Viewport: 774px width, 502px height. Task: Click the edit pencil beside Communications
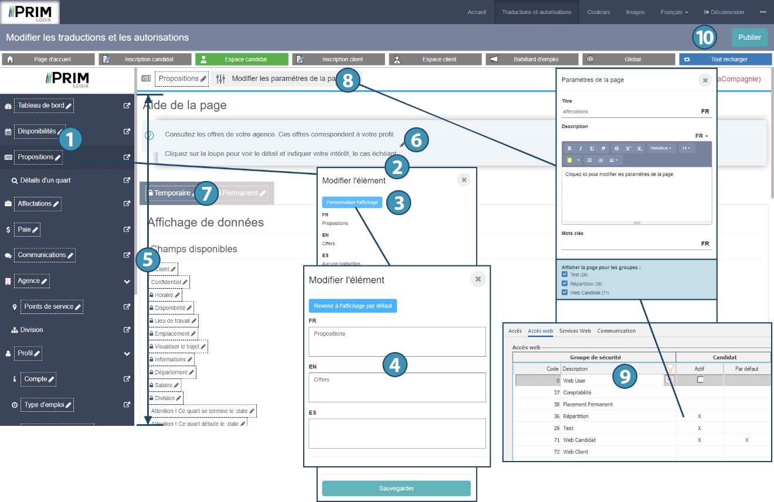70,255
